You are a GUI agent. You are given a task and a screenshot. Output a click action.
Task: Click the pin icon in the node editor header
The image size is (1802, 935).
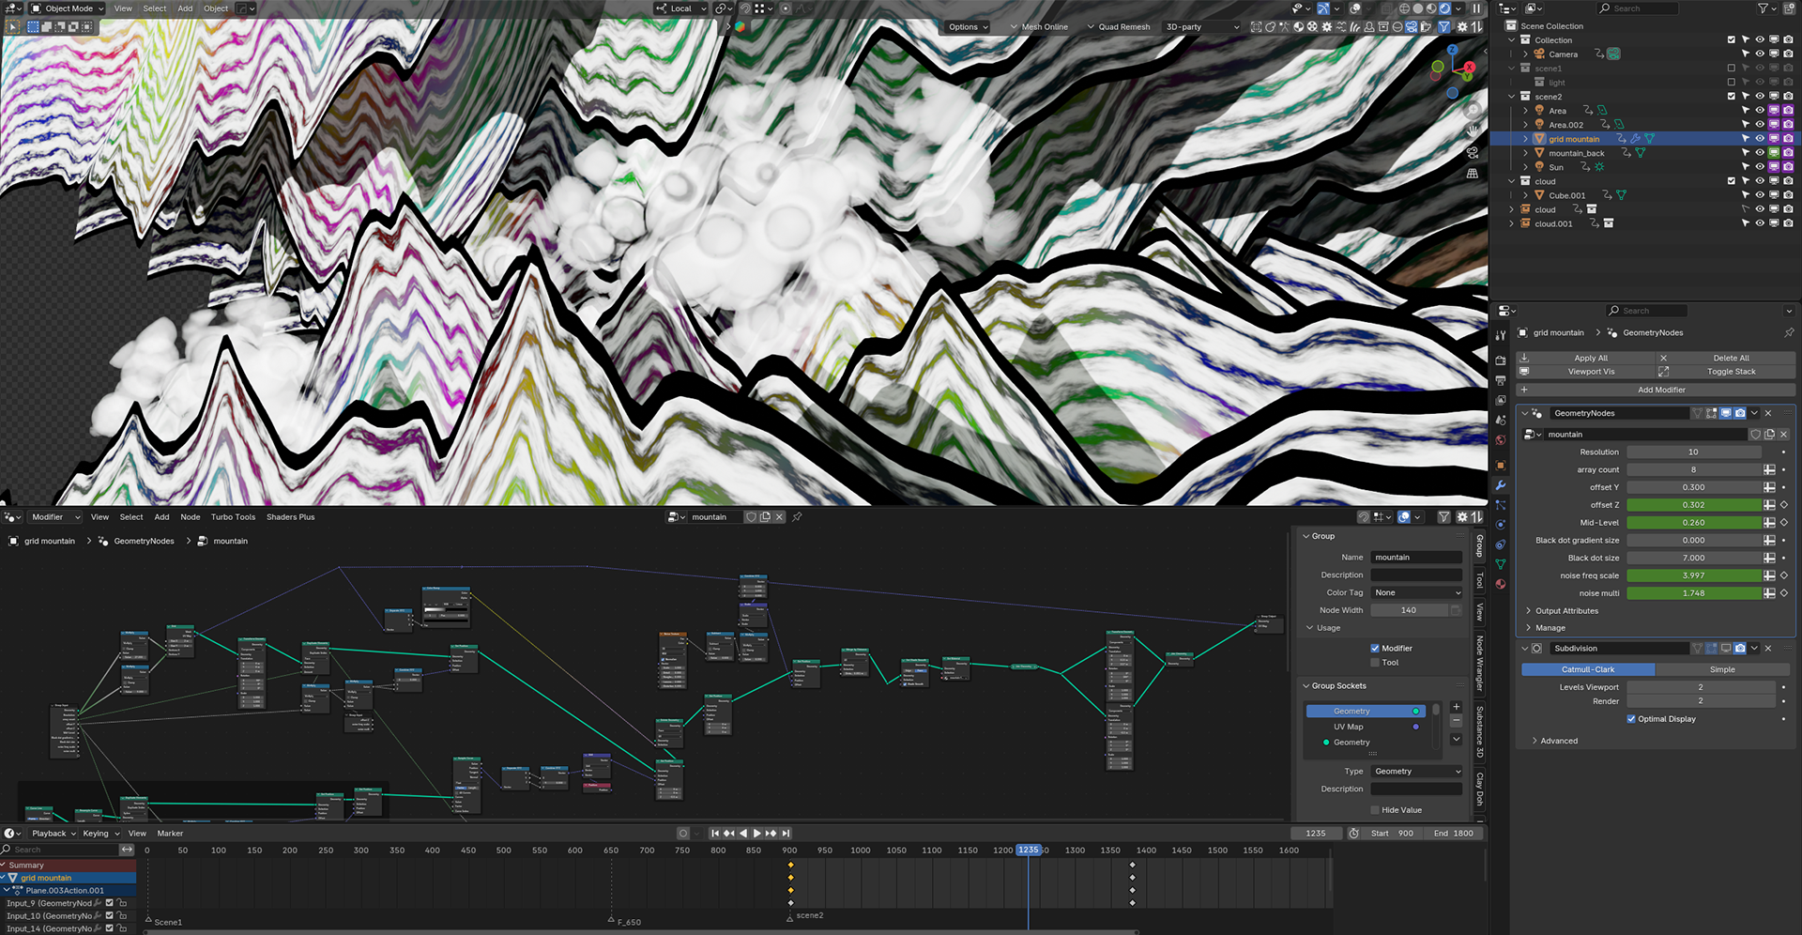(797, 517)
